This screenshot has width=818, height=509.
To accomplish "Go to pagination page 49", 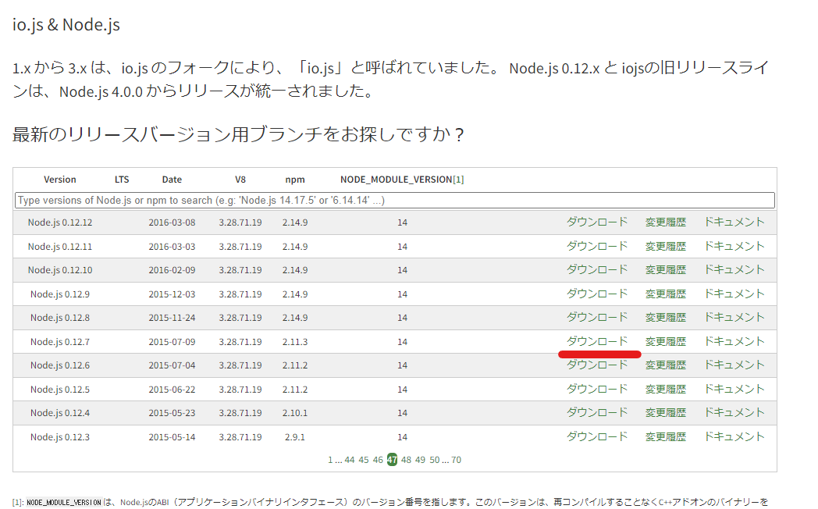I will coord(421,460).
